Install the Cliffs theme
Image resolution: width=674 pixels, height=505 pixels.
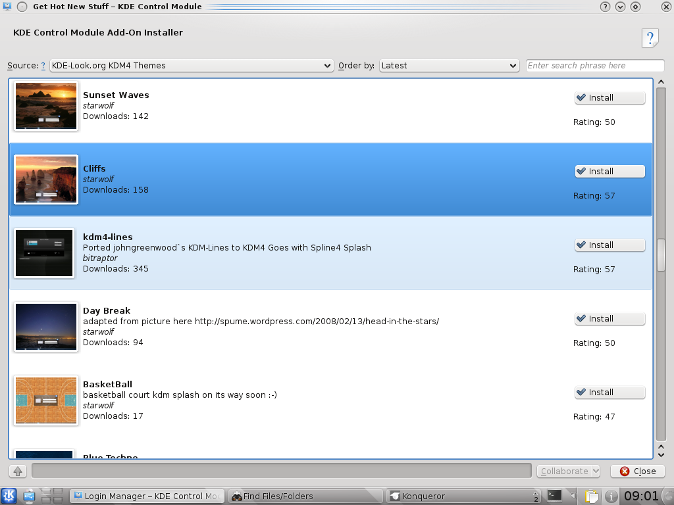(609, 172)
